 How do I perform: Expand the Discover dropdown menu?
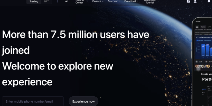tap(114, 1)
